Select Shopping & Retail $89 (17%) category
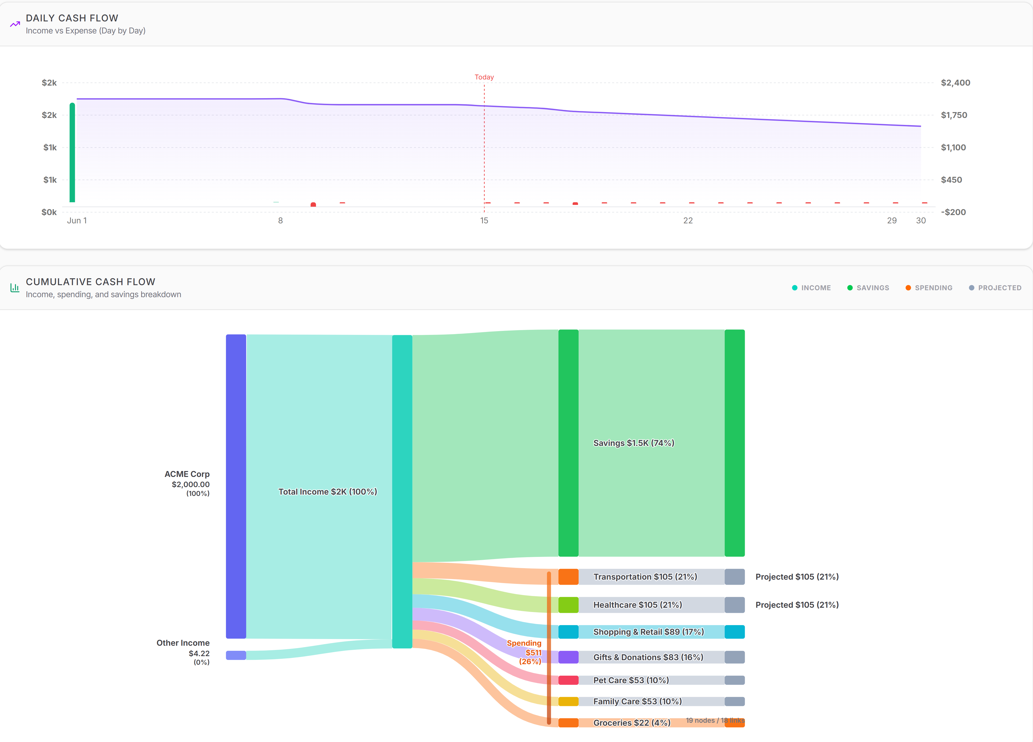Screen dimensions: 1033x742 pyautogui.click(x=649, y=632)
